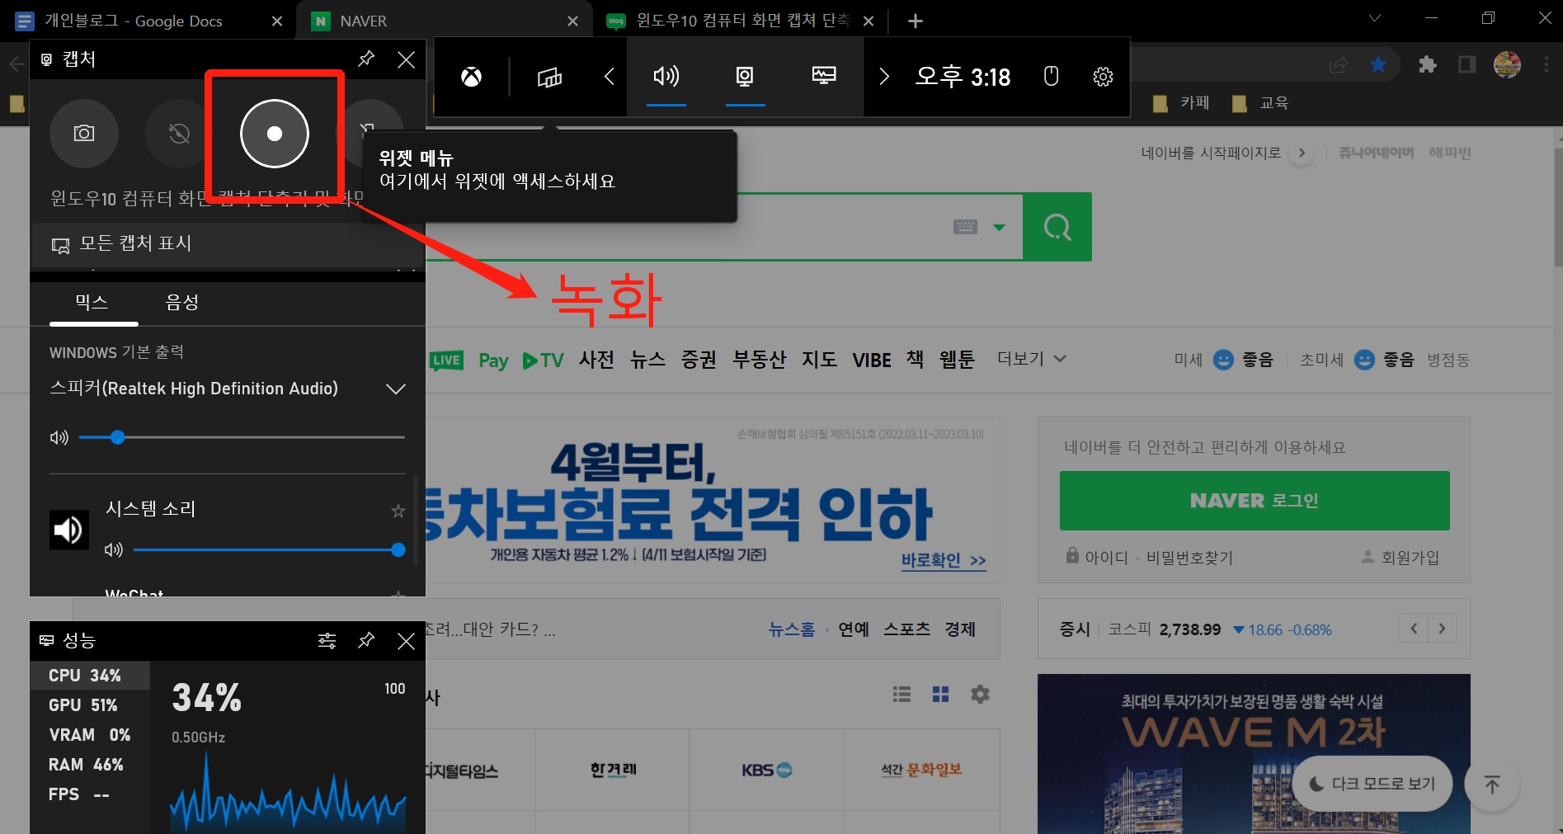Open news stand settings gear

coord(980,695)
